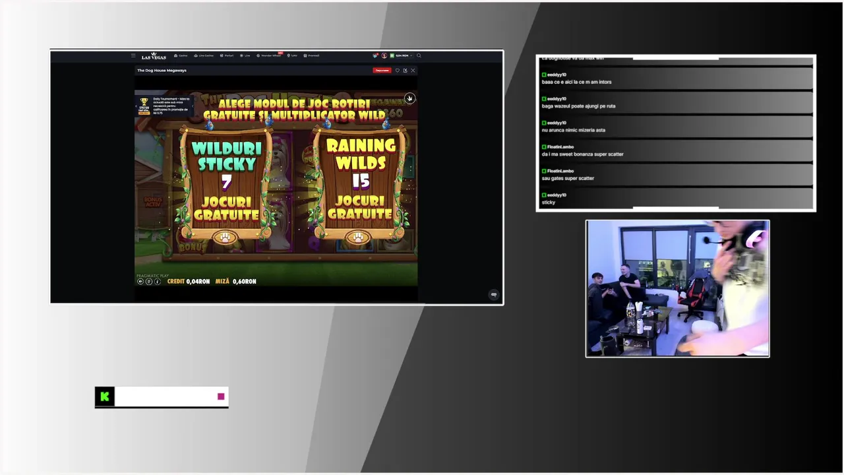Click the webcam video feed

(x=677, y=289)
